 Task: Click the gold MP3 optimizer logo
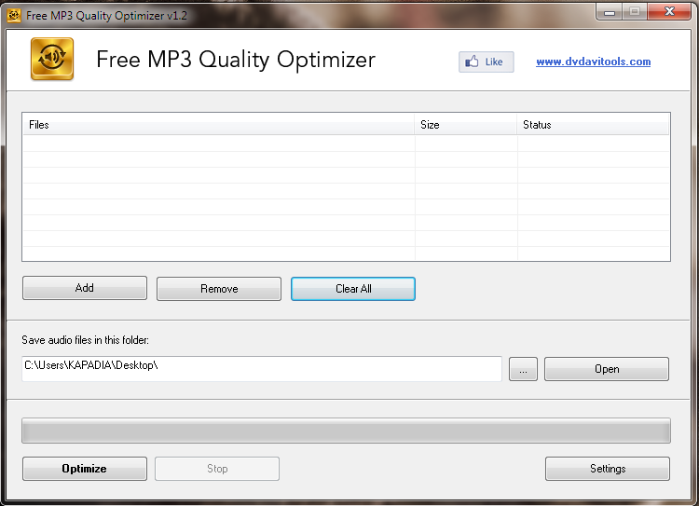pos(51,60)
